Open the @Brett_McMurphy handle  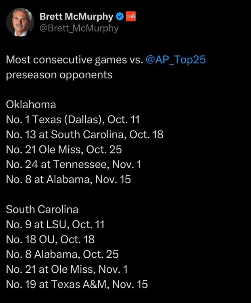coord(79,28)
